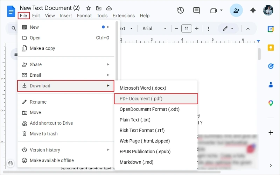
Task: Download as Plain Text (.txt)
Action: (x=156, y=120)
